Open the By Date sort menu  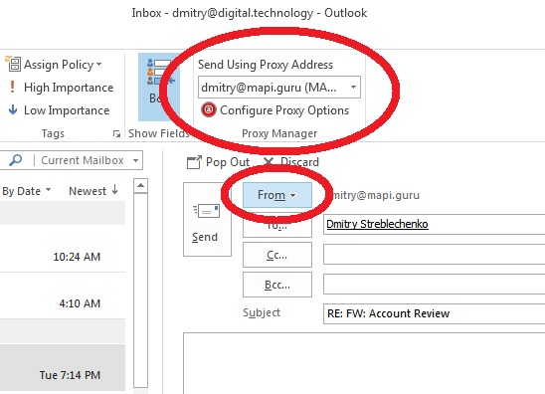(x=27, y=191)
